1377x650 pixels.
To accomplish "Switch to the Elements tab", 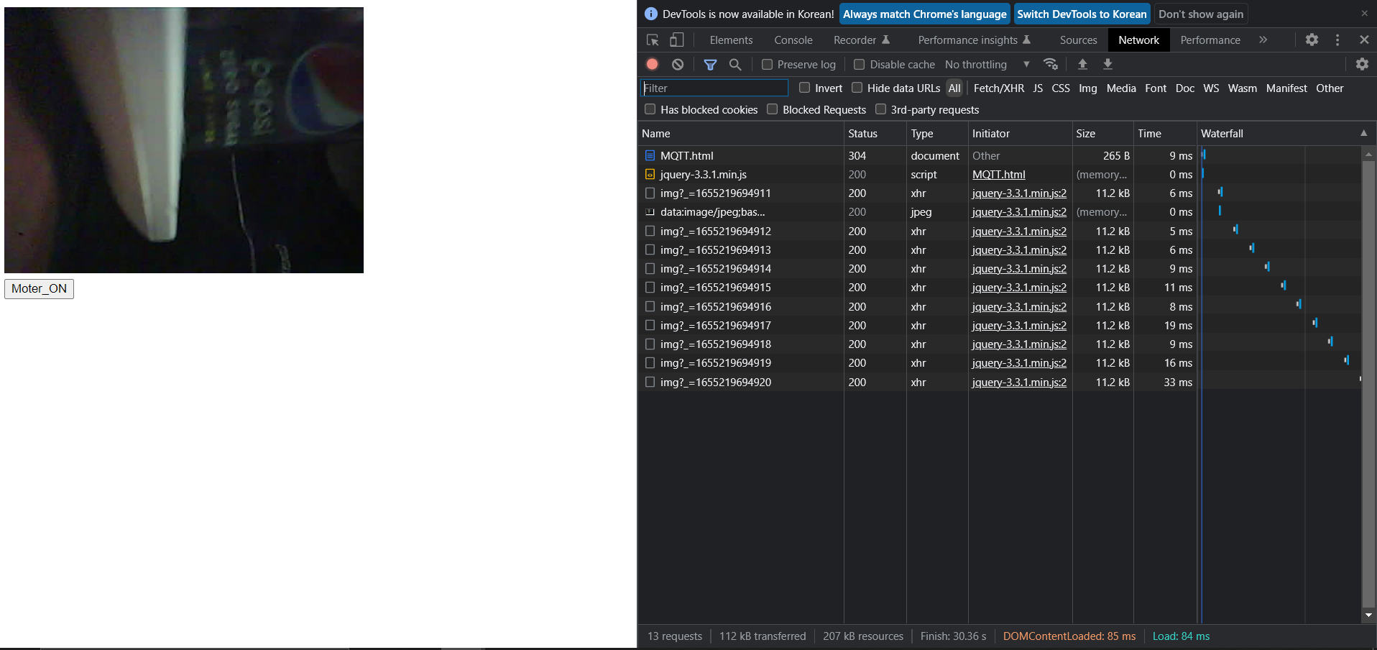I will [x=731, y=40].
